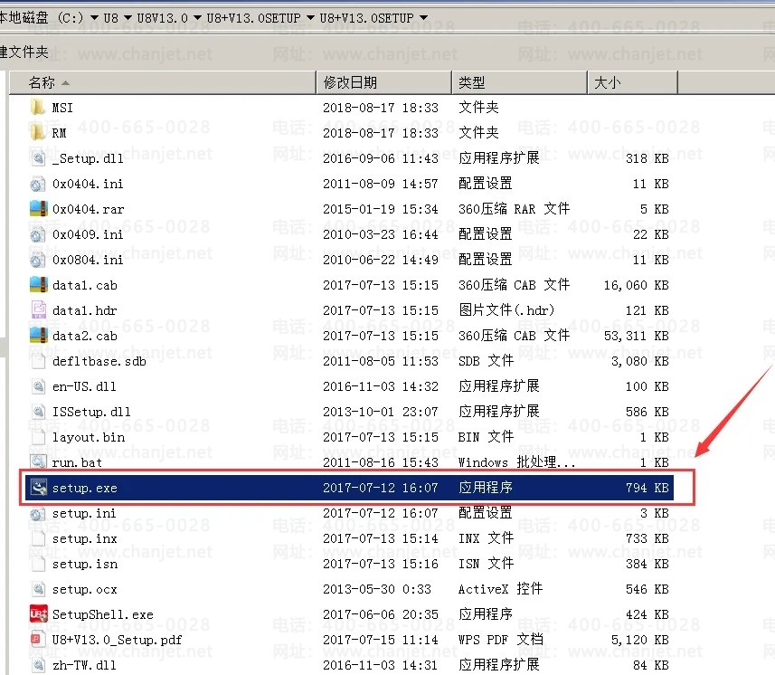Expand dropdown arrow after U8 breadcrumb
Viewport: 775px width, 675px height.
(128, 18)
